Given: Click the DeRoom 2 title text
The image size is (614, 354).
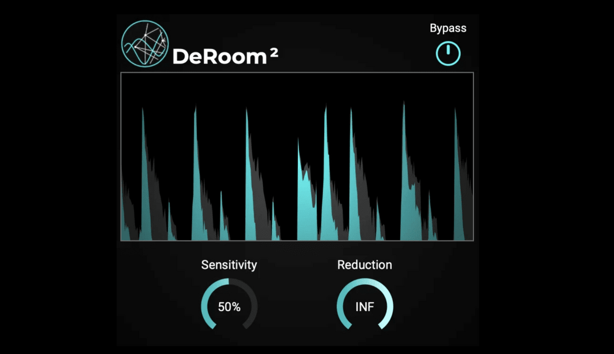Looking at the screenshot, I should tap(225, 57).
